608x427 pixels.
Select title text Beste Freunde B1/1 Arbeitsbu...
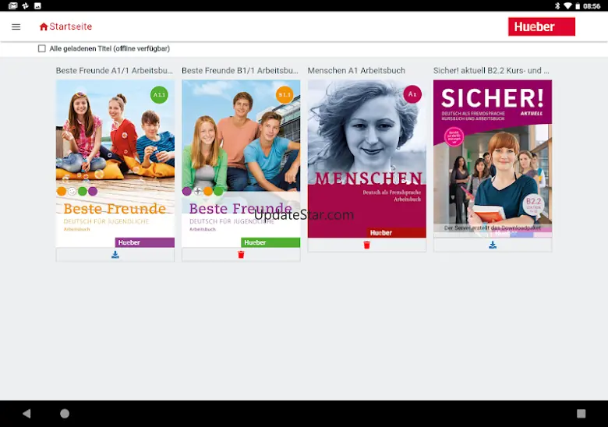pos(240,71)
